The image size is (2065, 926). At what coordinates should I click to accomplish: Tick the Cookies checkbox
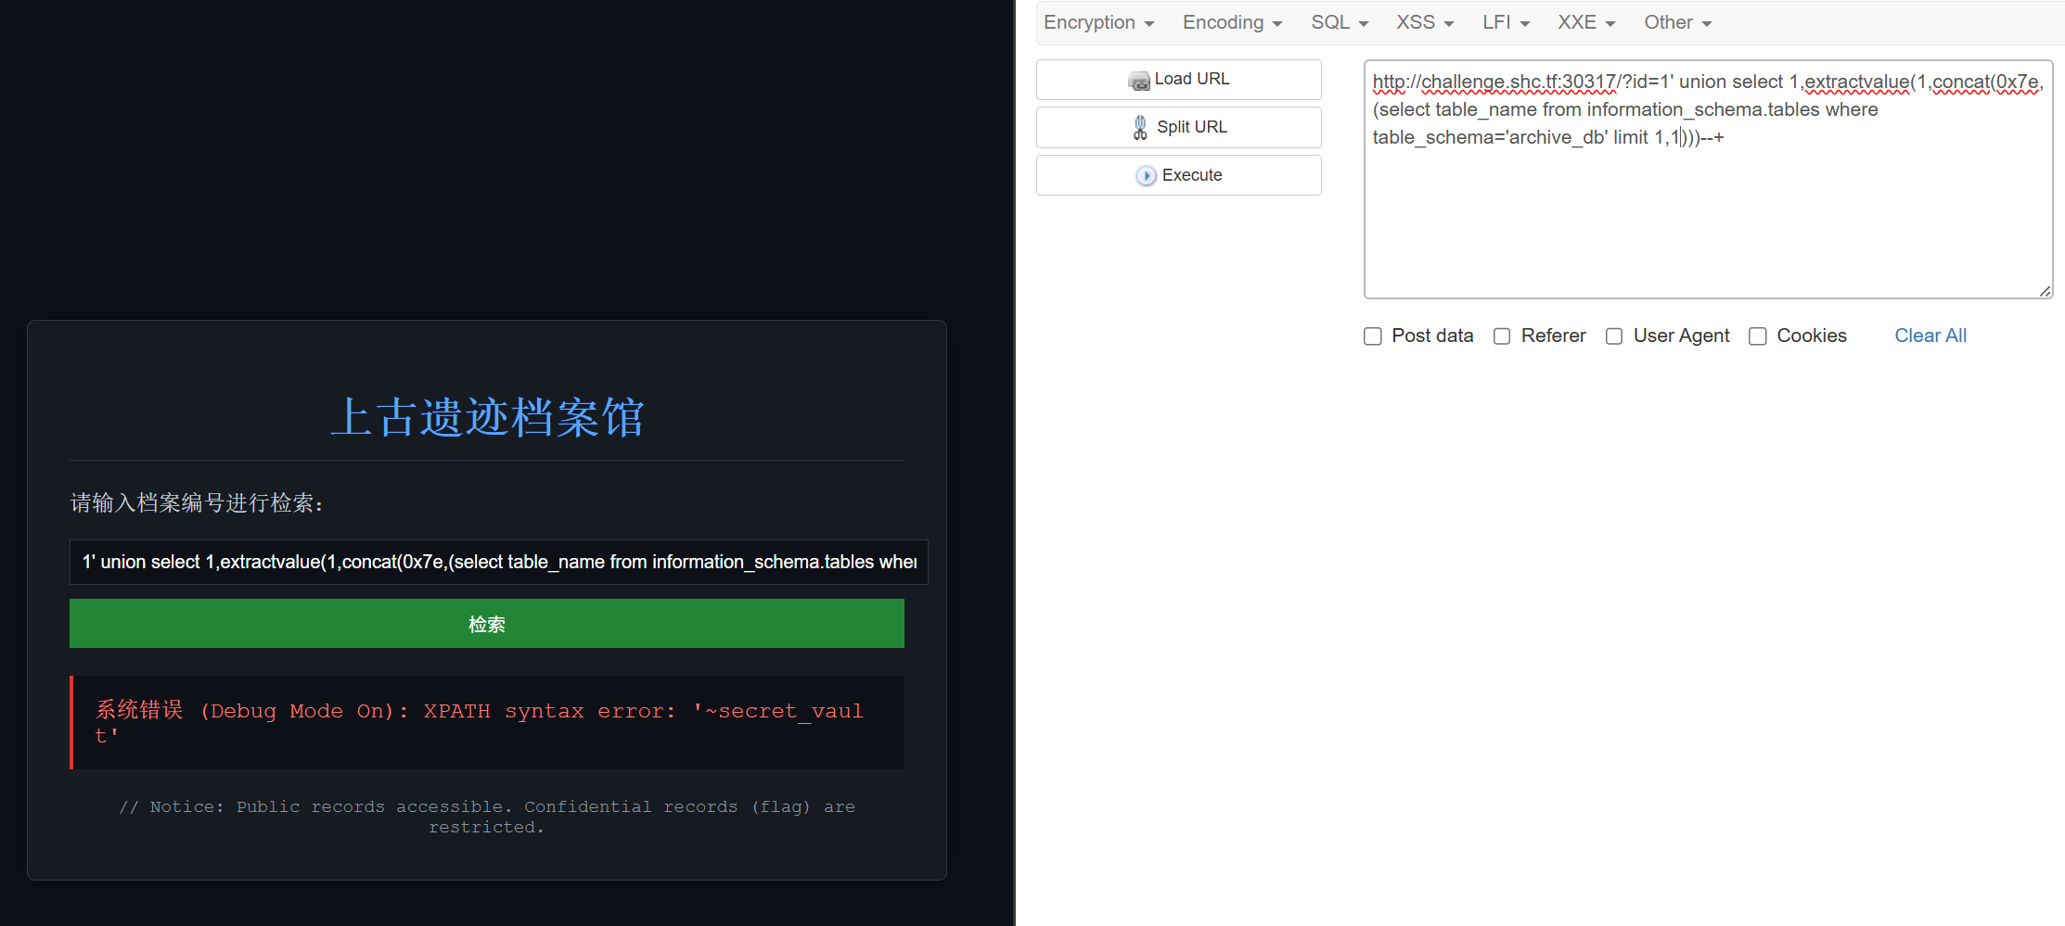pos(1758,336)
